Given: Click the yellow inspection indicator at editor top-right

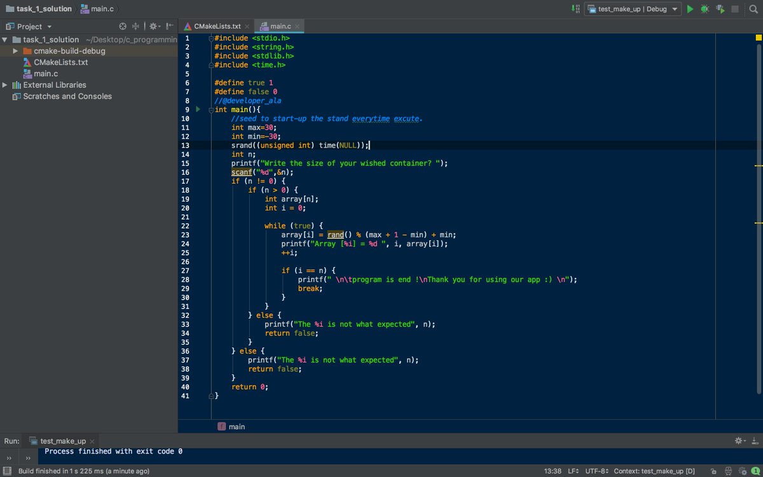Looking at the screenshot, I should click(758, 38).
